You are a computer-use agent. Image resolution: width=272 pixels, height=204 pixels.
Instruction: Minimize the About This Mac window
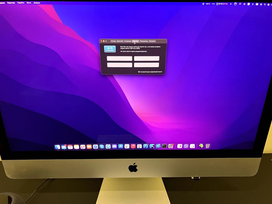104,41
